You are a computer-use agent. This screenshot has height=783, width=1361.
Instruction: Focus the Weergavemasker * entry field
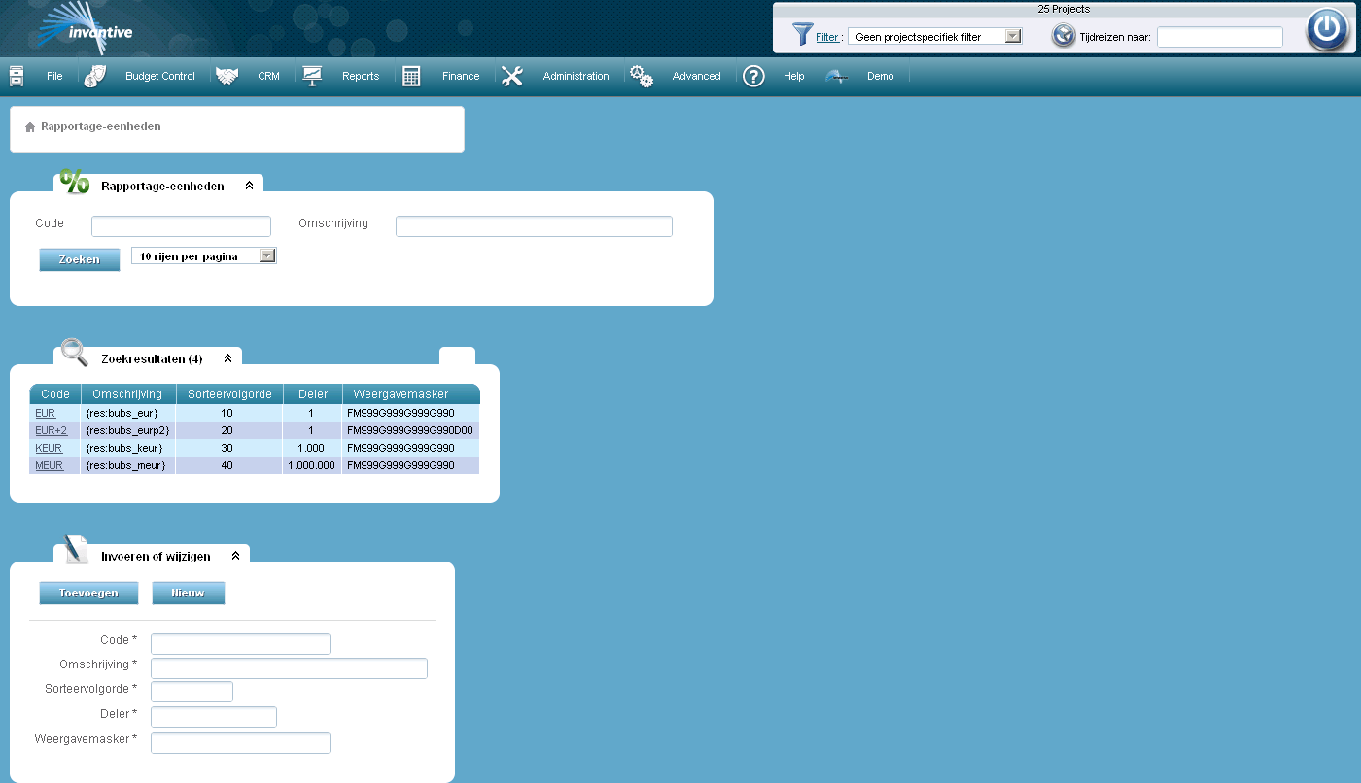coord(240,743)
